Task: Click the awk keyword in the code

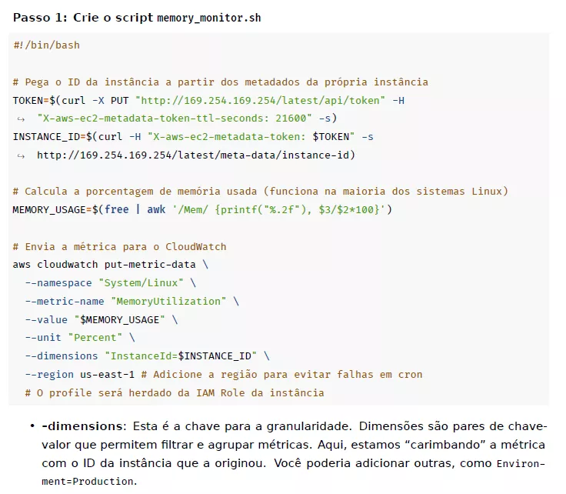Action: tap(156, 209)
